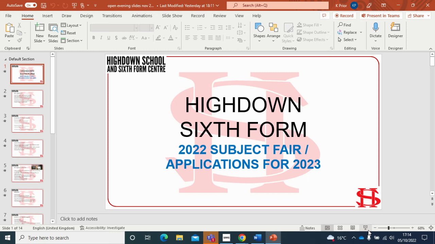
Task: Open Quick Styles gallery
Action: 288,33
